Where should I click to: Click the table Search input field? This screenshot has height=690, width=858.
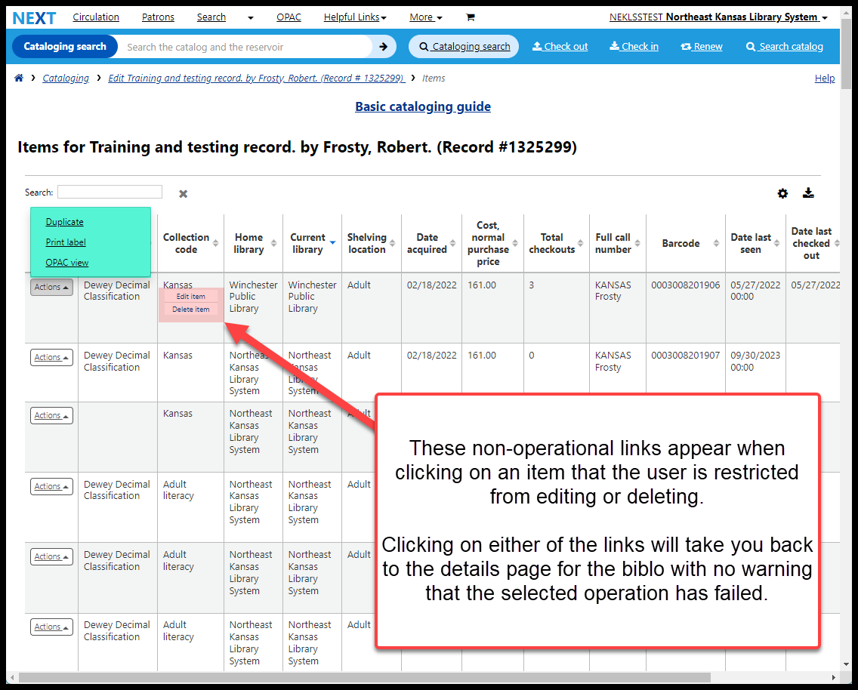(110, 192)
